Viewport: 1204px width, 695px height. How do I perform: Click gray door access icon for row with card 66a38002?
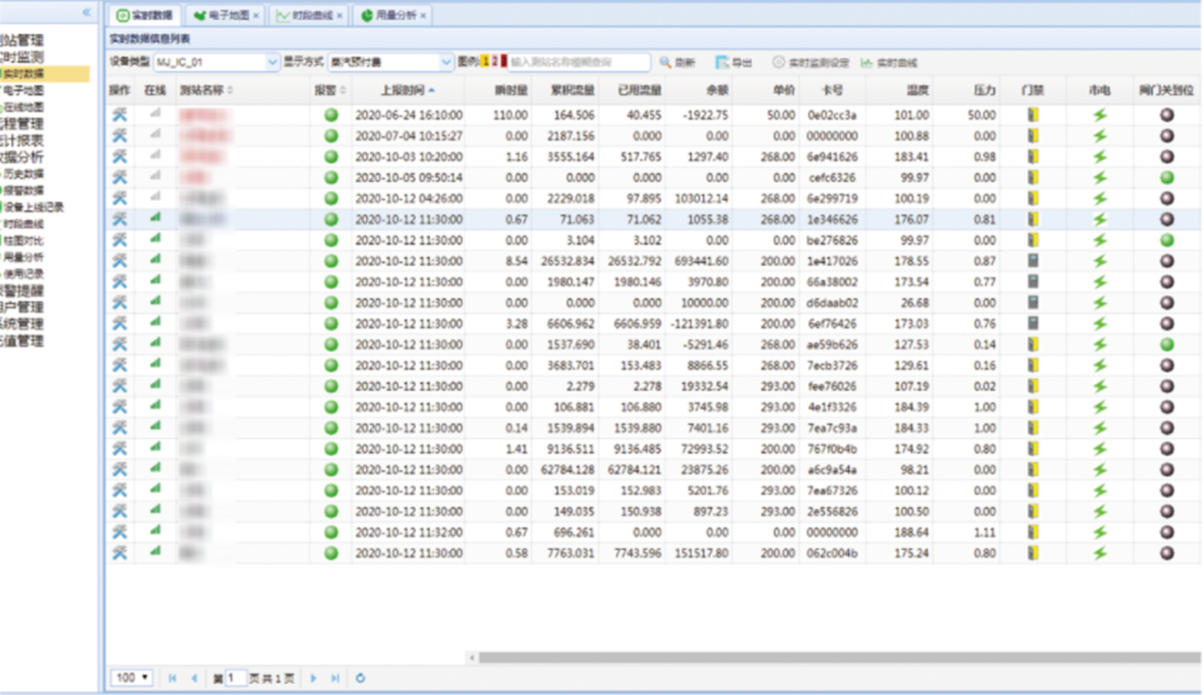(1033, 282)
